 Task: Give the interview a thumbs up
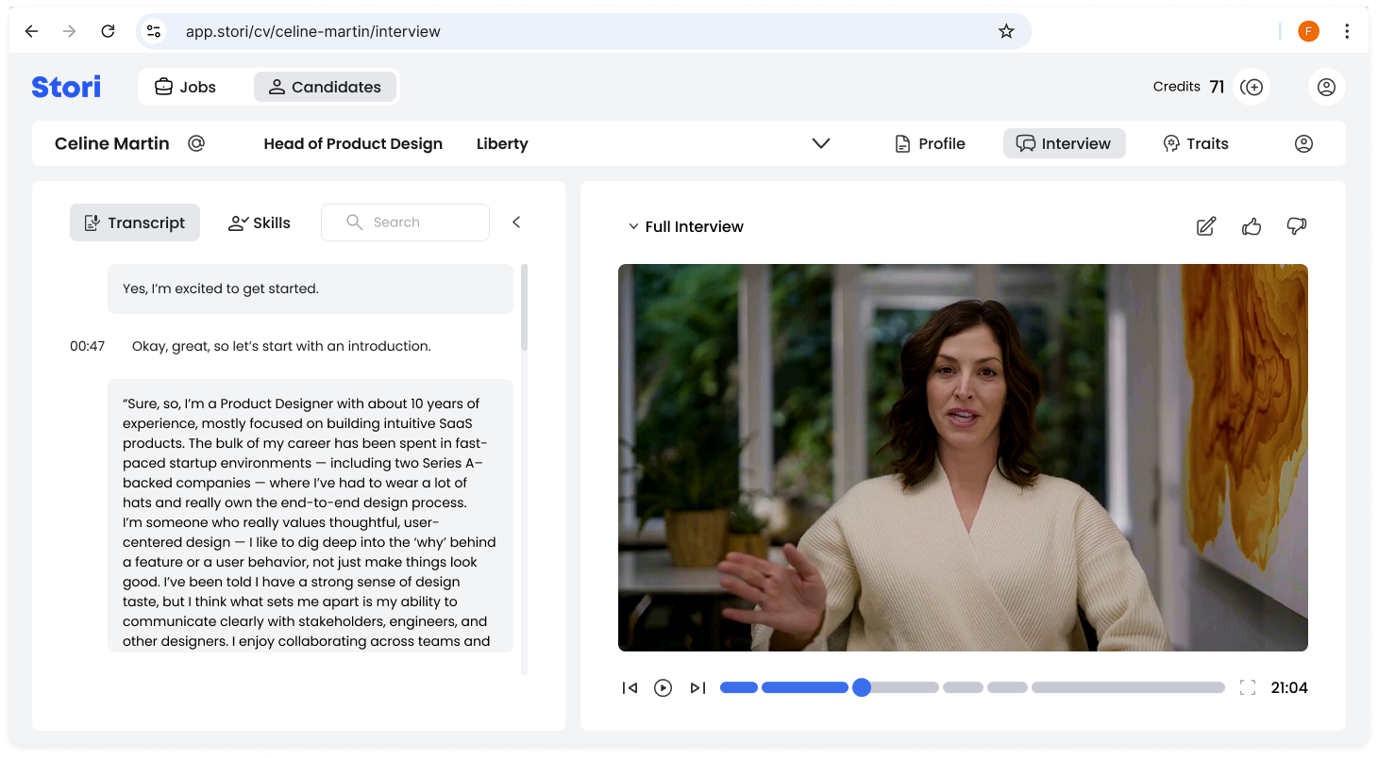click(x=1252, y=226)
